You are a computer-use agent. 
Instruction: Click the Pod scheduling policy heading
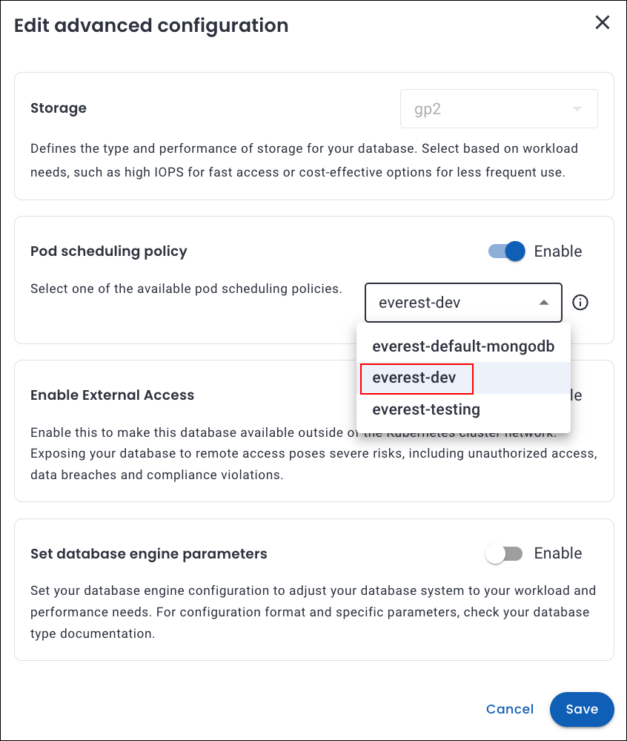(x=109, y=251)
